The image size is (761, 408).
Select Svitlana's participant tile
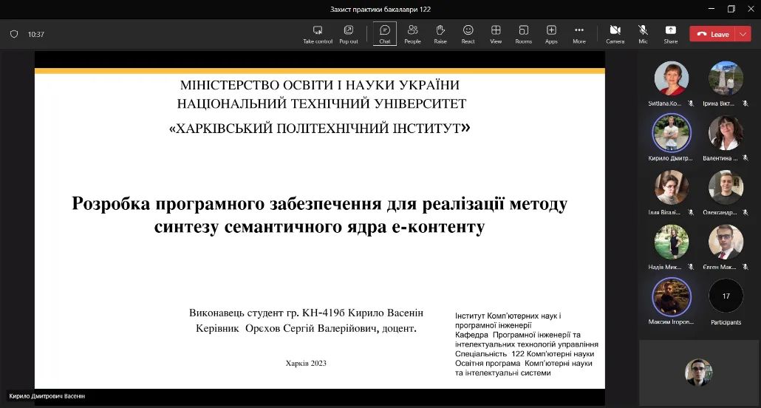671,78
